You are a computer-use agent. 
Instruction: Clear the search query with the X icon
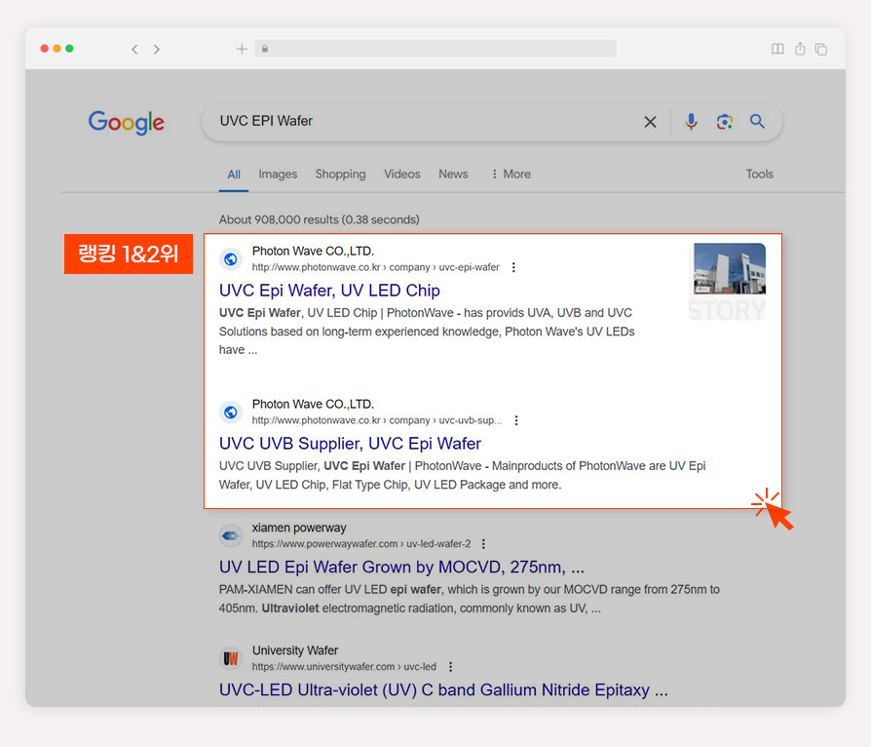tap(650, 122)
